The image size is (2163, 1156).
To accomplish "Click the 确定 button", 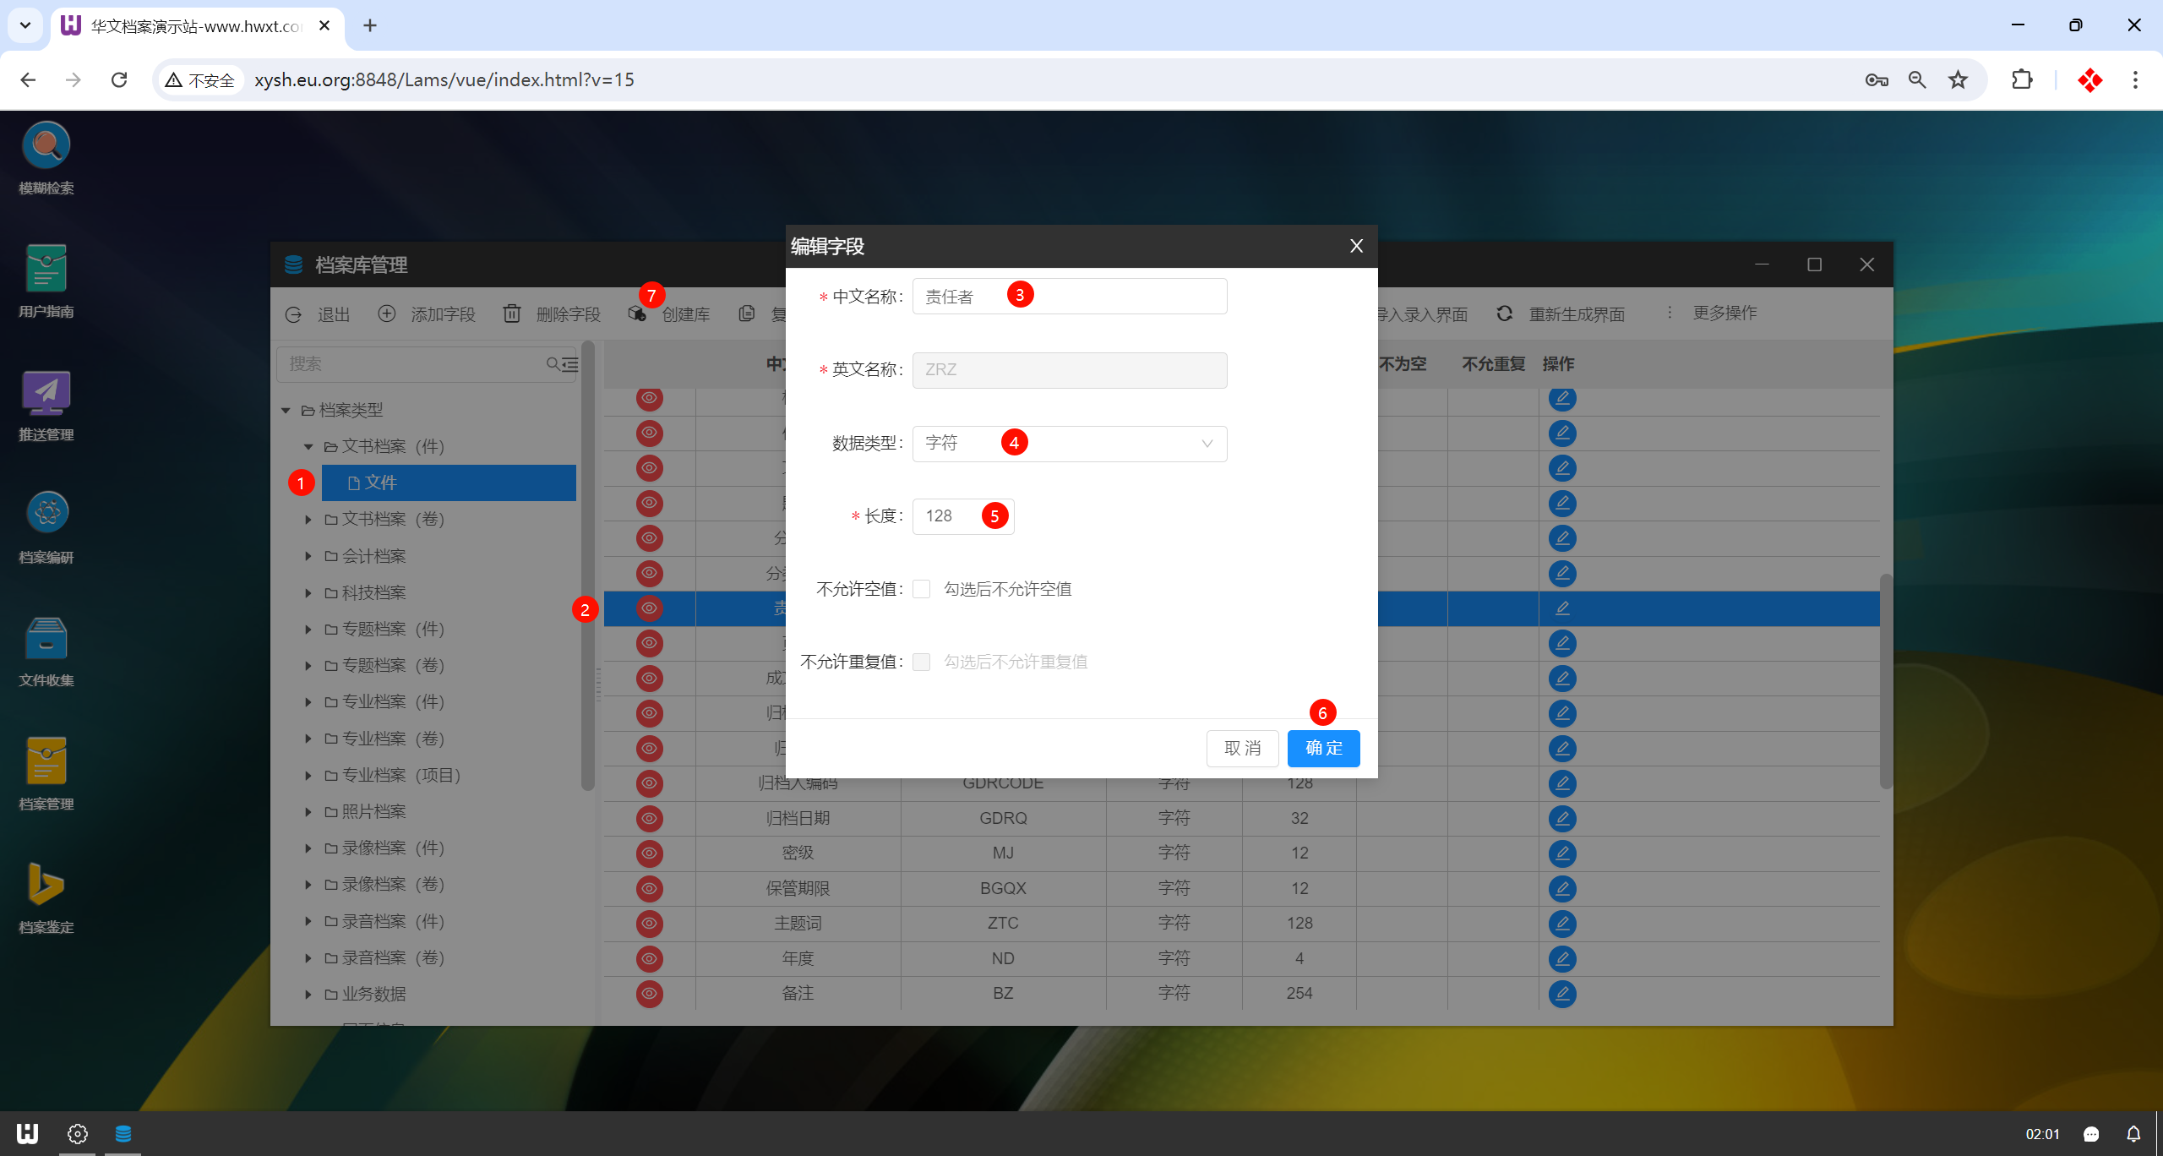I will (x=1323, y=749).
